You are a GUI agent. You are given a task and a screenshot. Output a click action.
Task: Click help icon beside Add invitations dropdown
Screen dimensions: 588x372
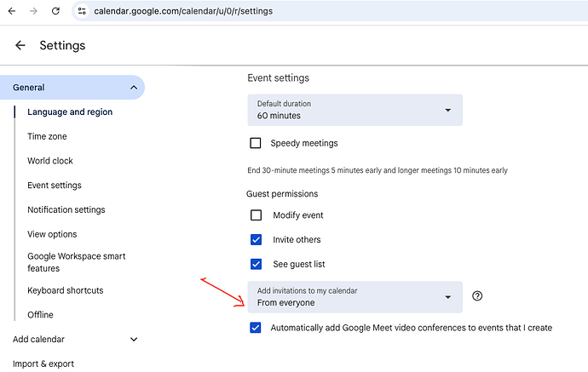coord(477,296)
